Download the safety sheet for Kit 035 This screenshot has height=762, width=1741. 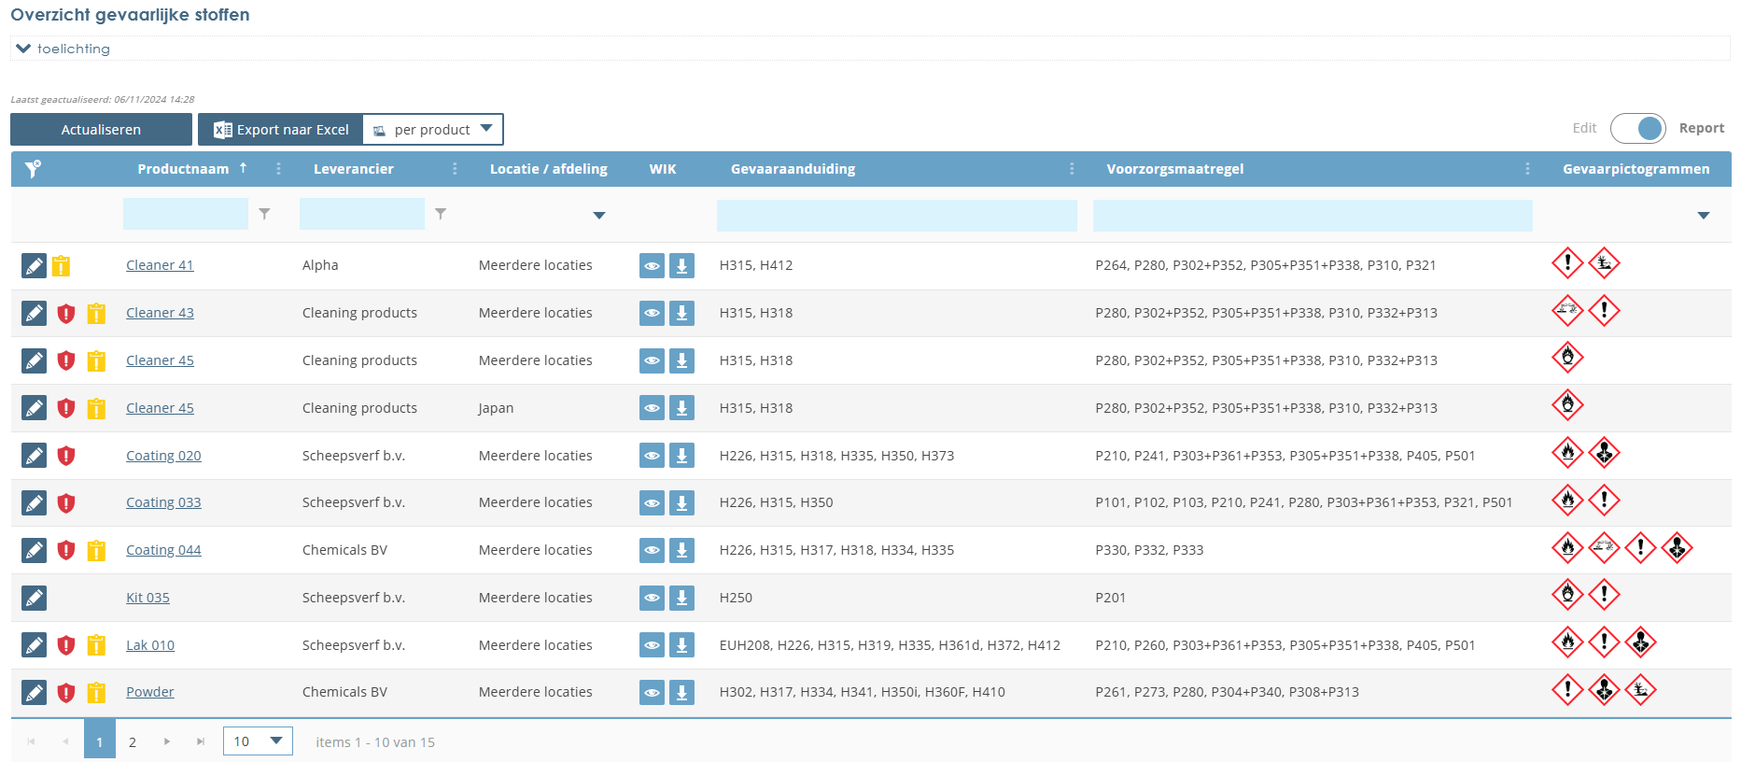(x=681, y=598)
